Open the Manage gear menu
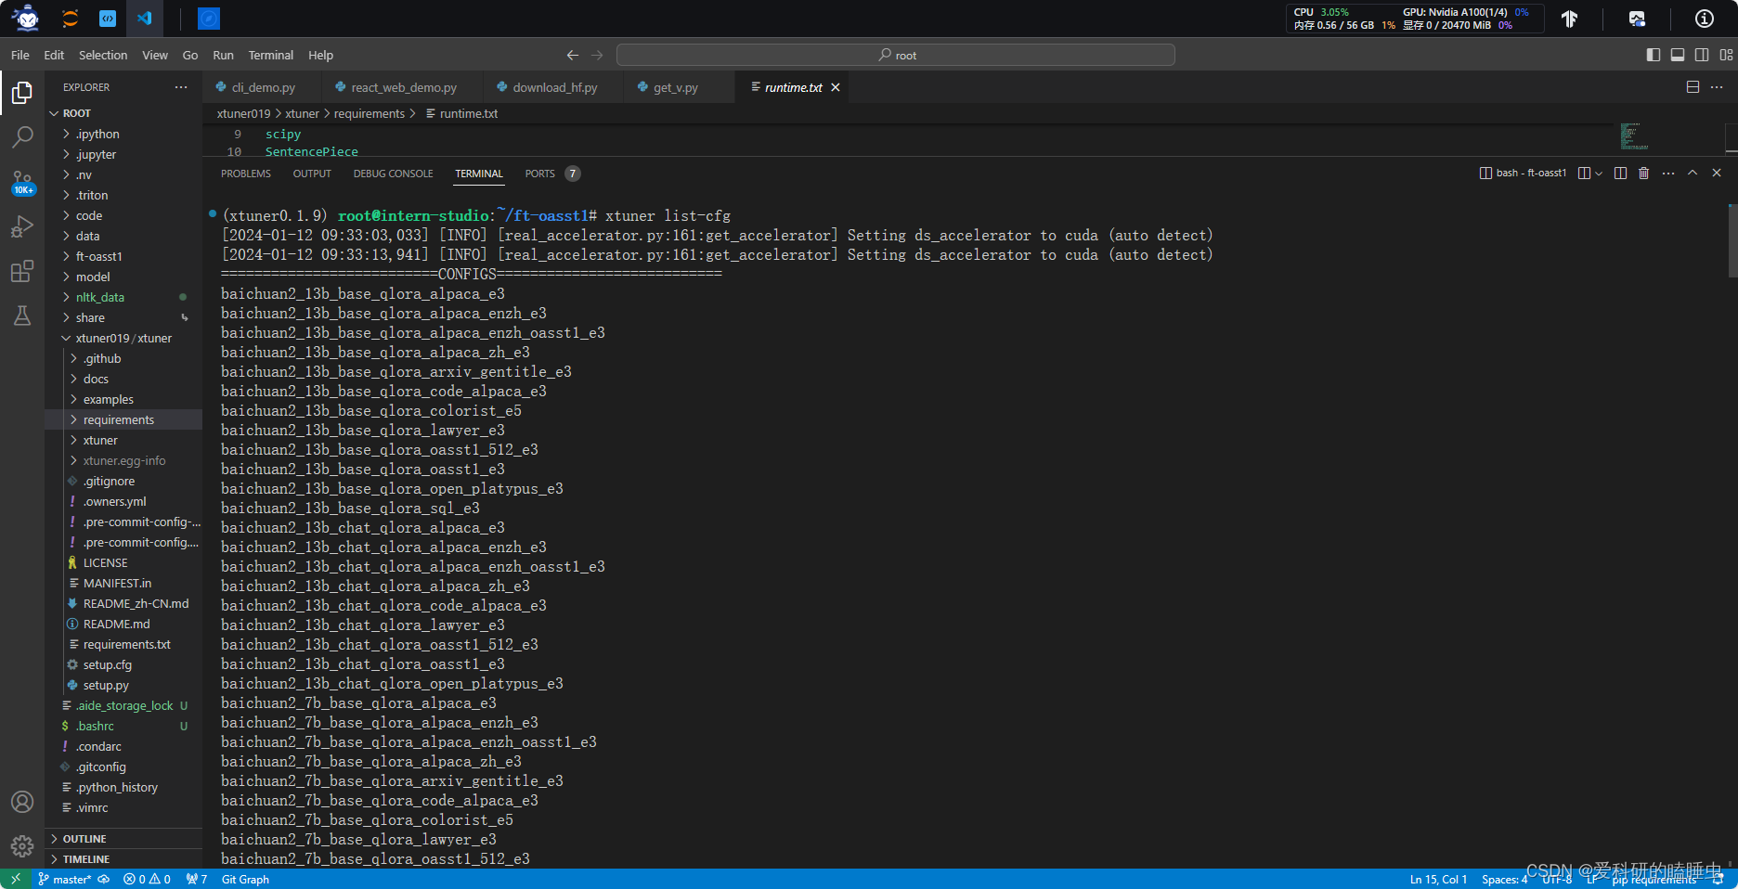1738x889 pixels. click(x=22, y=846)
